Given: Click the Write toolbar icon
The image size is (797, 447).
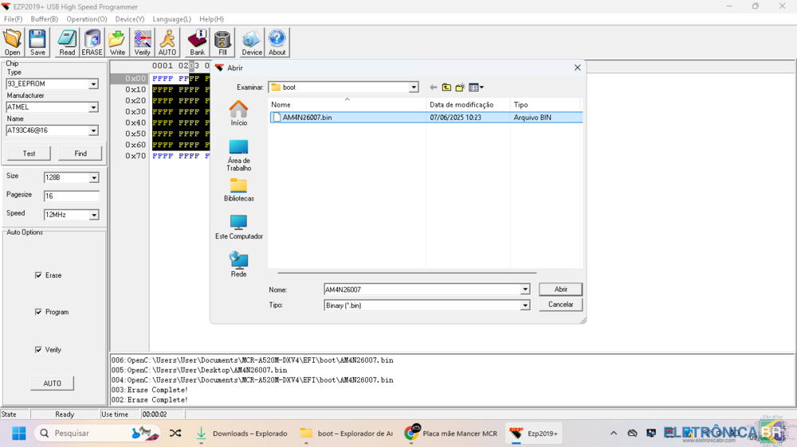Looking at the screenshot, I should pyautogui.click(x=117, y=42).
